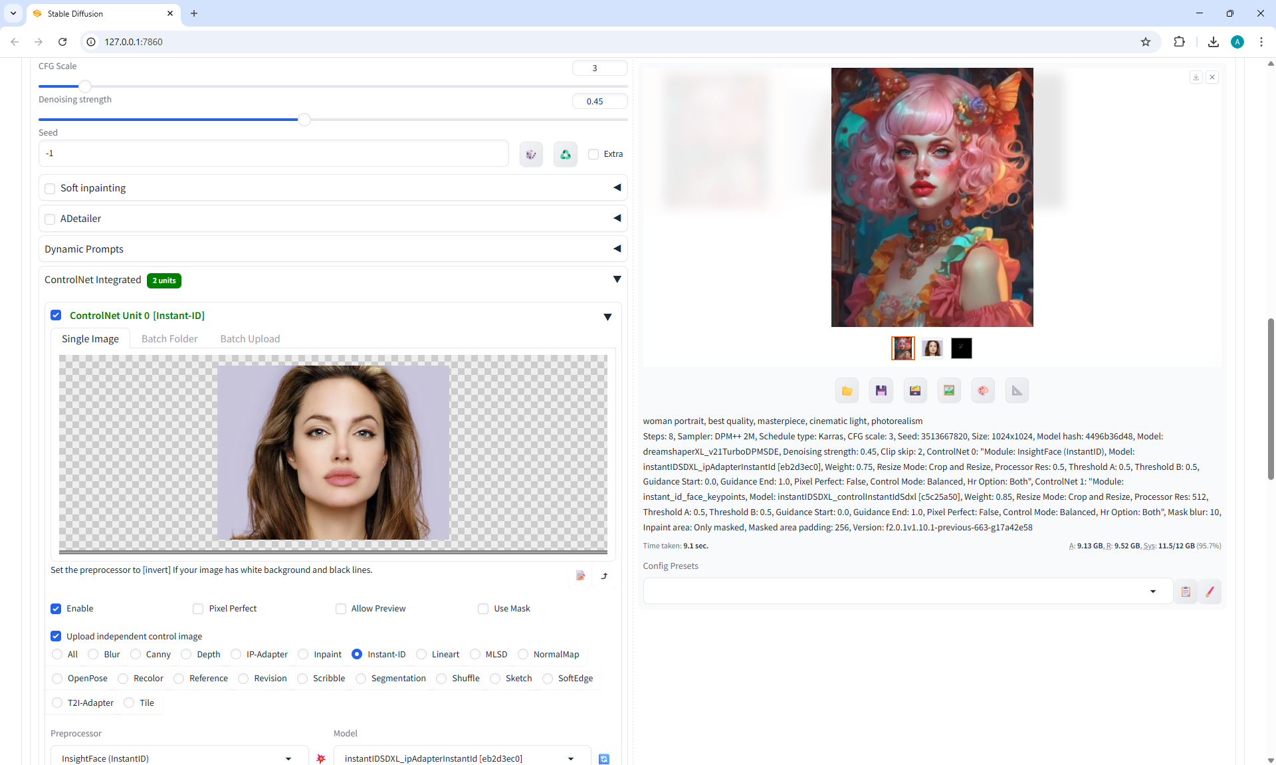The width and height of the screenshot is (1276, 765).
Task: Click the red explosion run-preprocessor icon
Action: (321, 758)
